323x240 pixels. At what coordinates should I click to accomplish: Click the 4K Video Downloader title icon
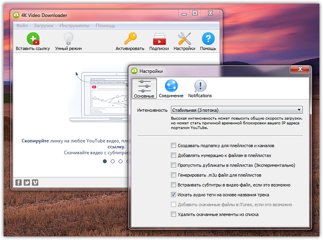(16, 15)
